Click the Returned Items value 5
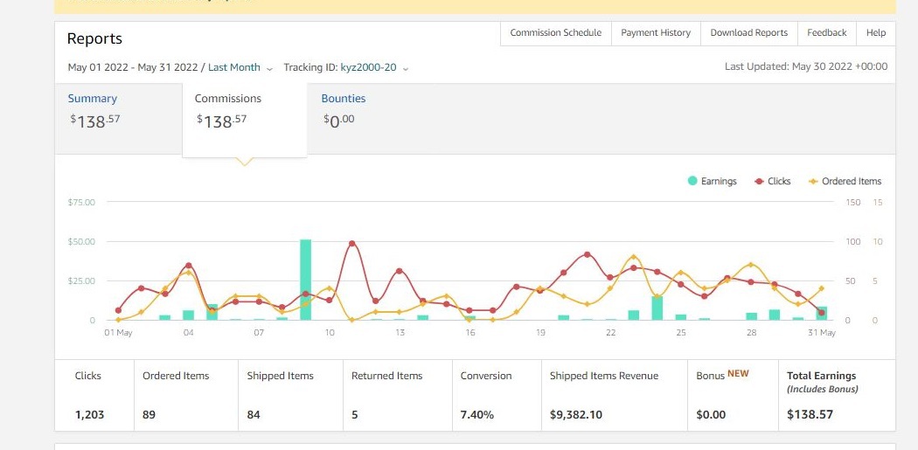 355,415
